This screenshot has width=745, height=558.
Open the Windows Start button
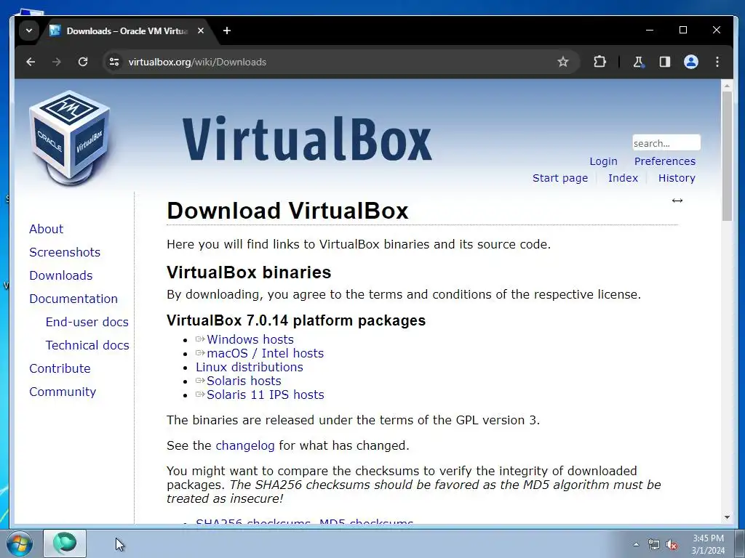pyautogui.click(x=20, y=543)
